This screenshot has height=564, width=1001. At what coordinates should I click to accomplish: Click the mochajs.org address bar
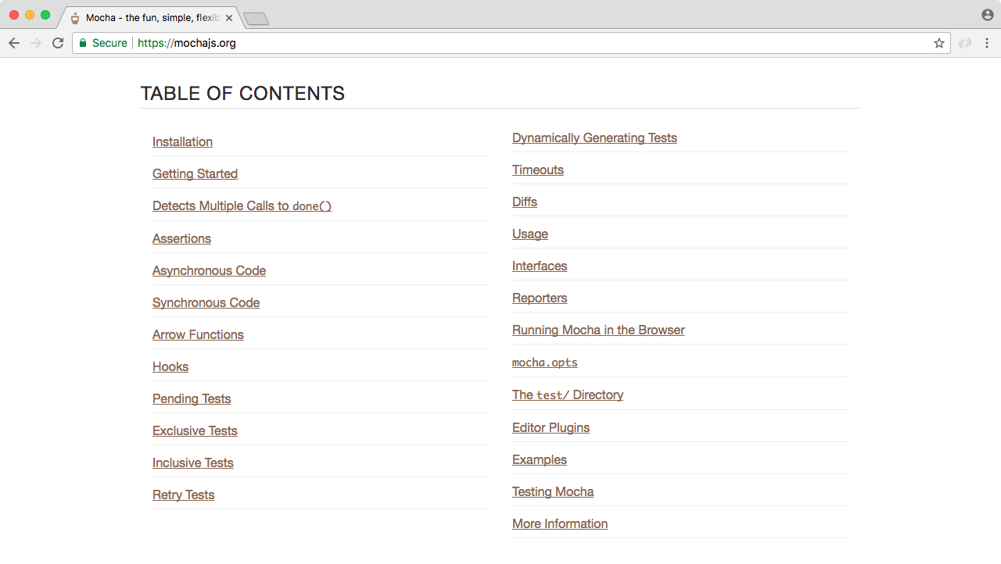click(x=508, y=43)
